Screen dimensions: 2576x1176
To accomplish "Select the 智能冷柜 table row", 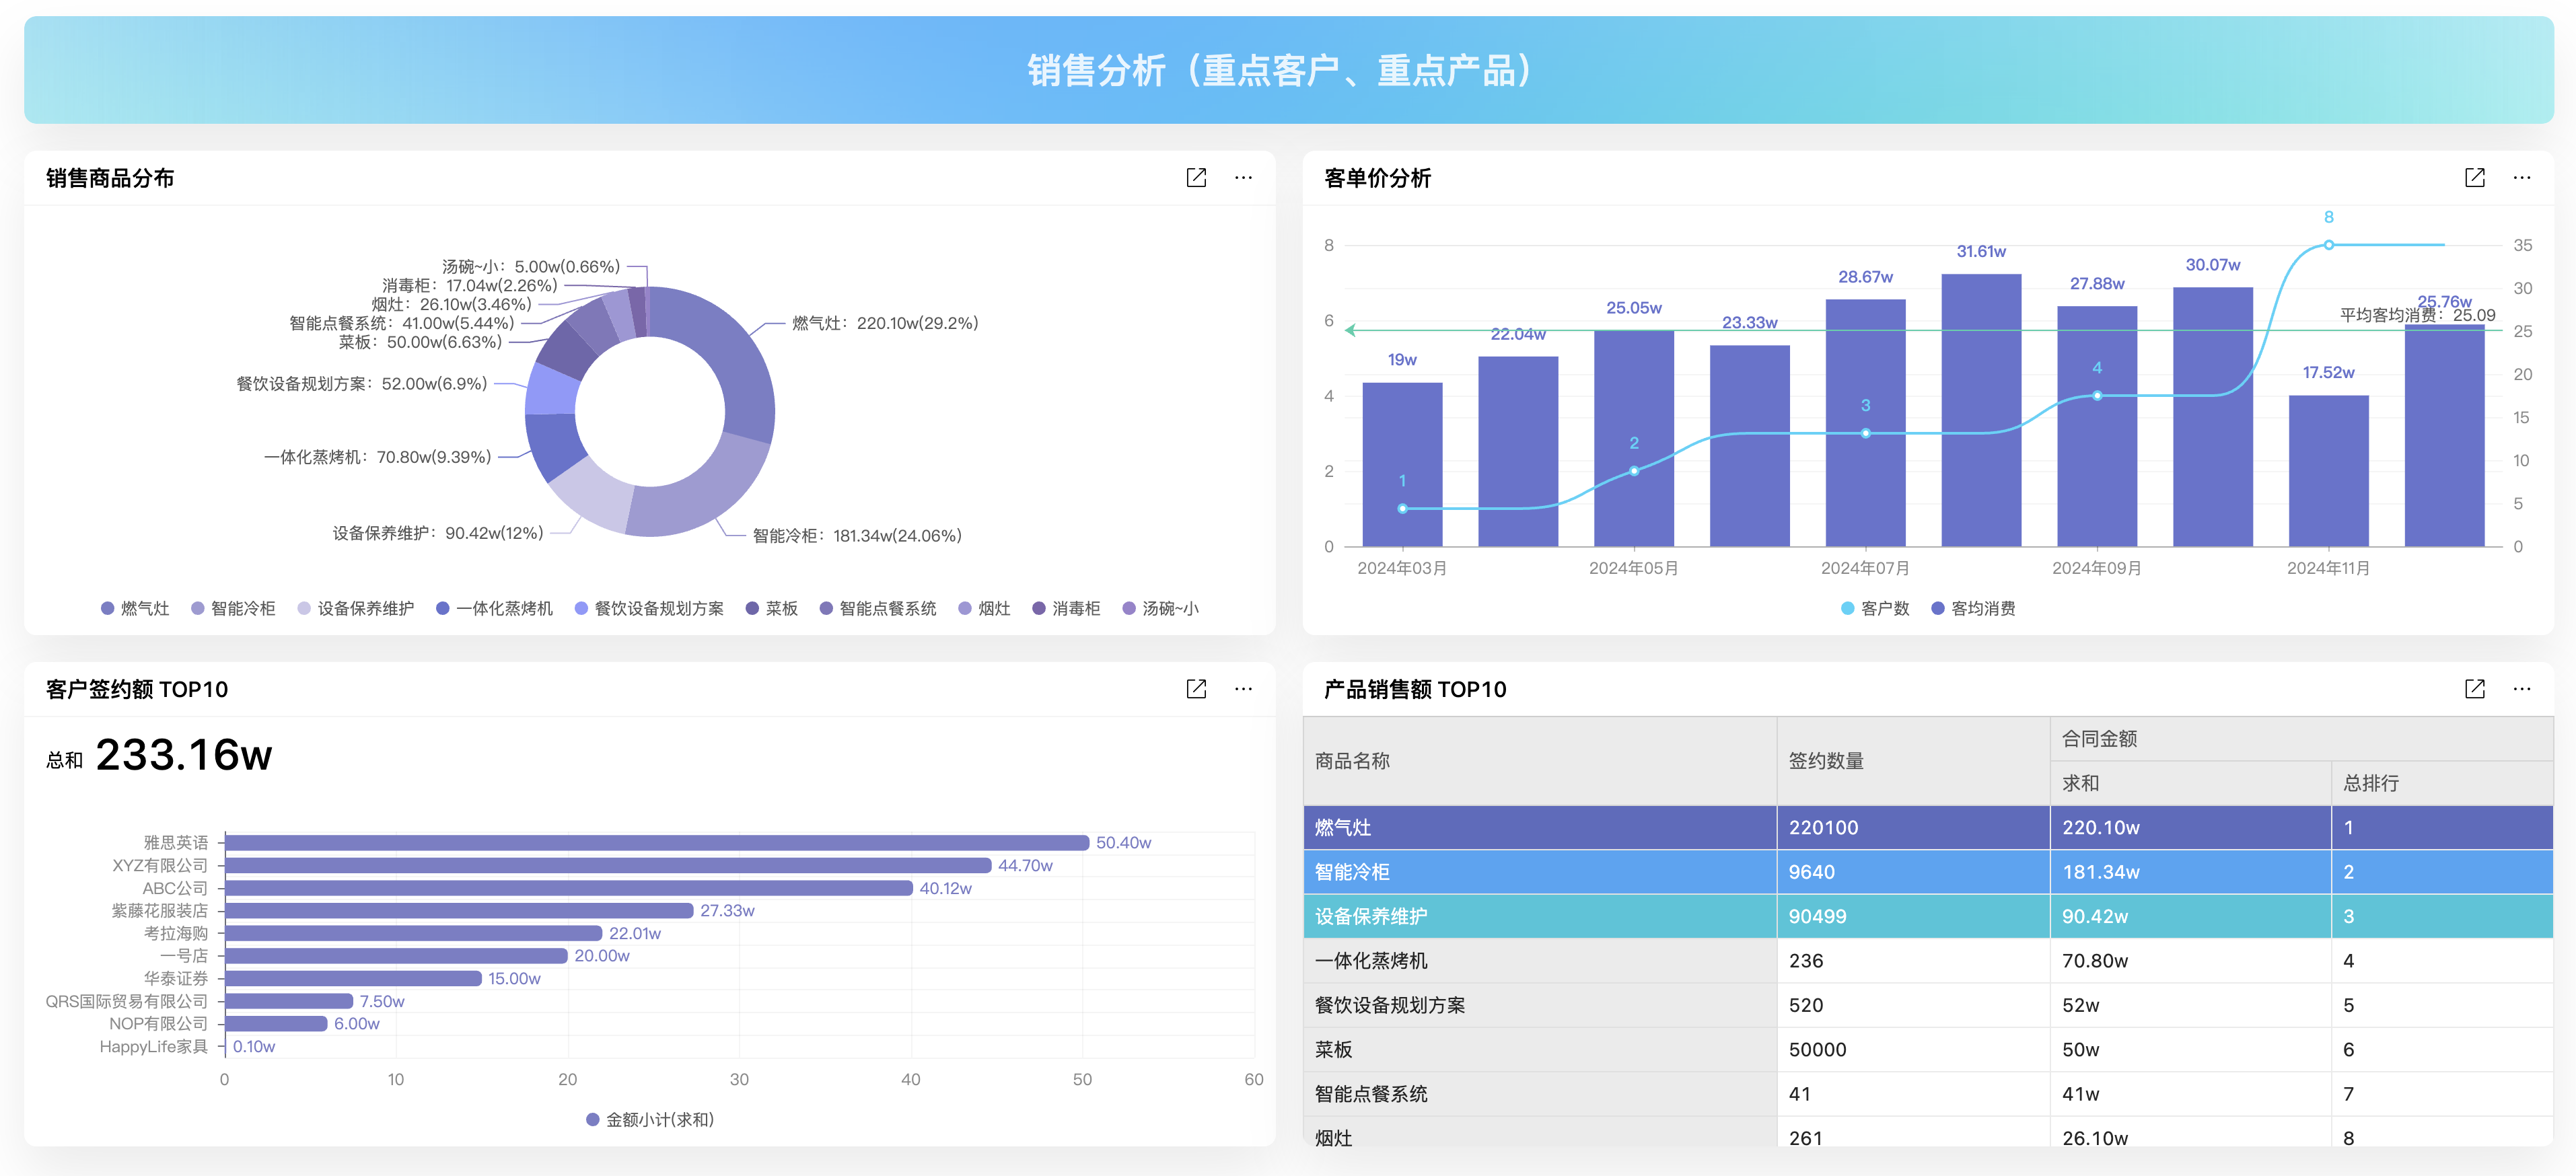I will tap(1928, 872).
